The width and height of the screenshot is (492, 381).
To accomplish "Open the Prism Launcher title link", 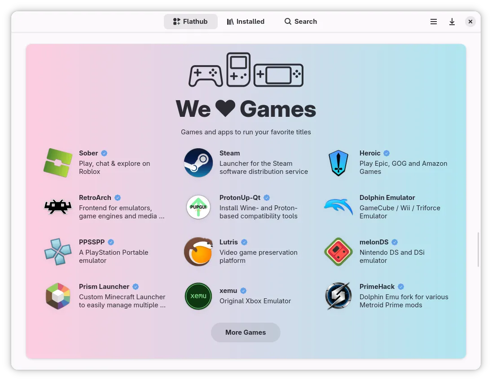I will (x=104, y=287).
